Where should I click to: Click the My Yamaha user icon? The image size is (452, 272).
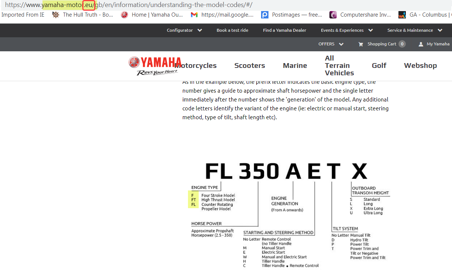(421, 44)
